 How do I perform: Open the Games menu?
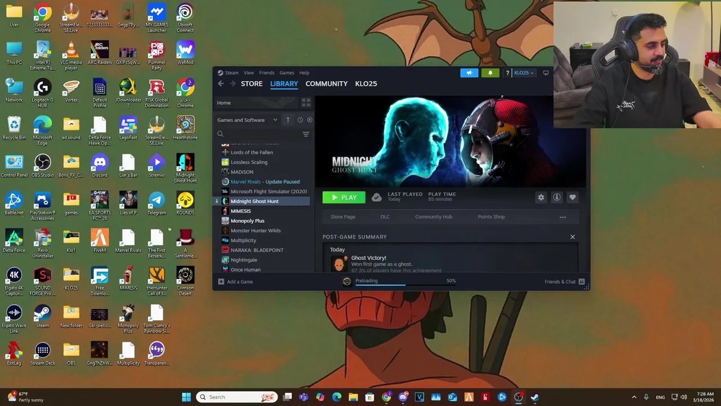click(x=287, y=73)
